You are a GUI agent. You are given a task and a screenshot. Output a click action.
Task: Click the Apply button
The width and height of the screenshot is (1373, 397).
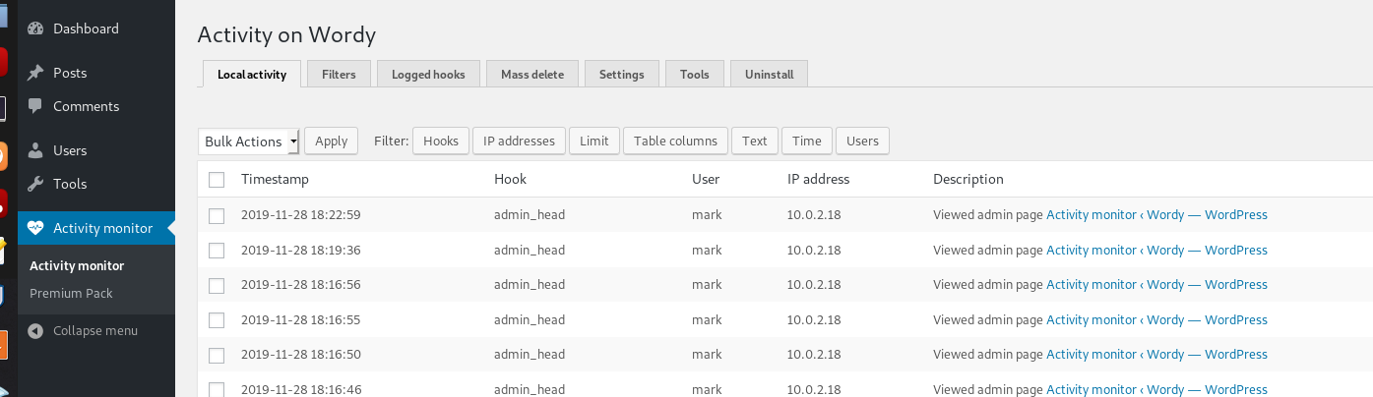(x=332, y=142)
